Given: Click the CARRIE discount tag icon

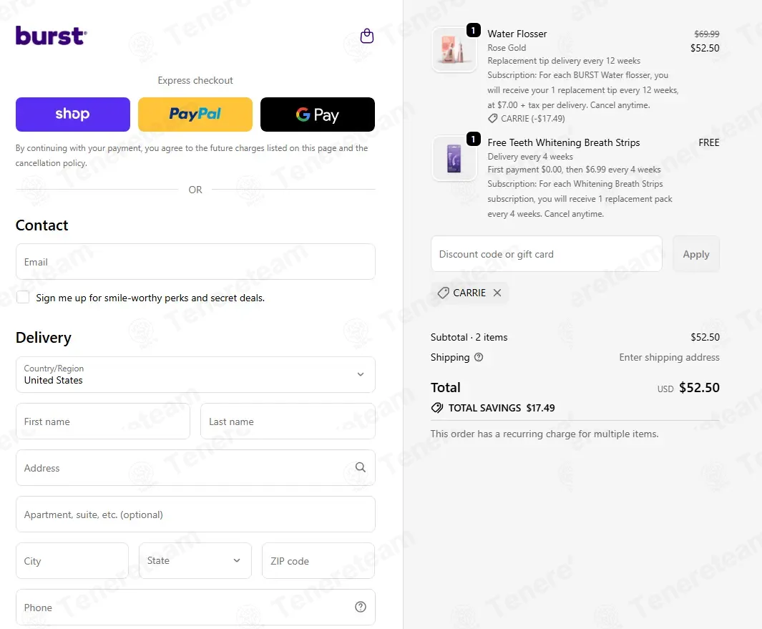Looking at the screenshot, I should click(443, 293).
